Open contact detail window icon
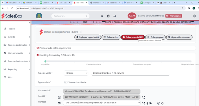Viewport: 199px width, 106px height. [x=59, y=103]
